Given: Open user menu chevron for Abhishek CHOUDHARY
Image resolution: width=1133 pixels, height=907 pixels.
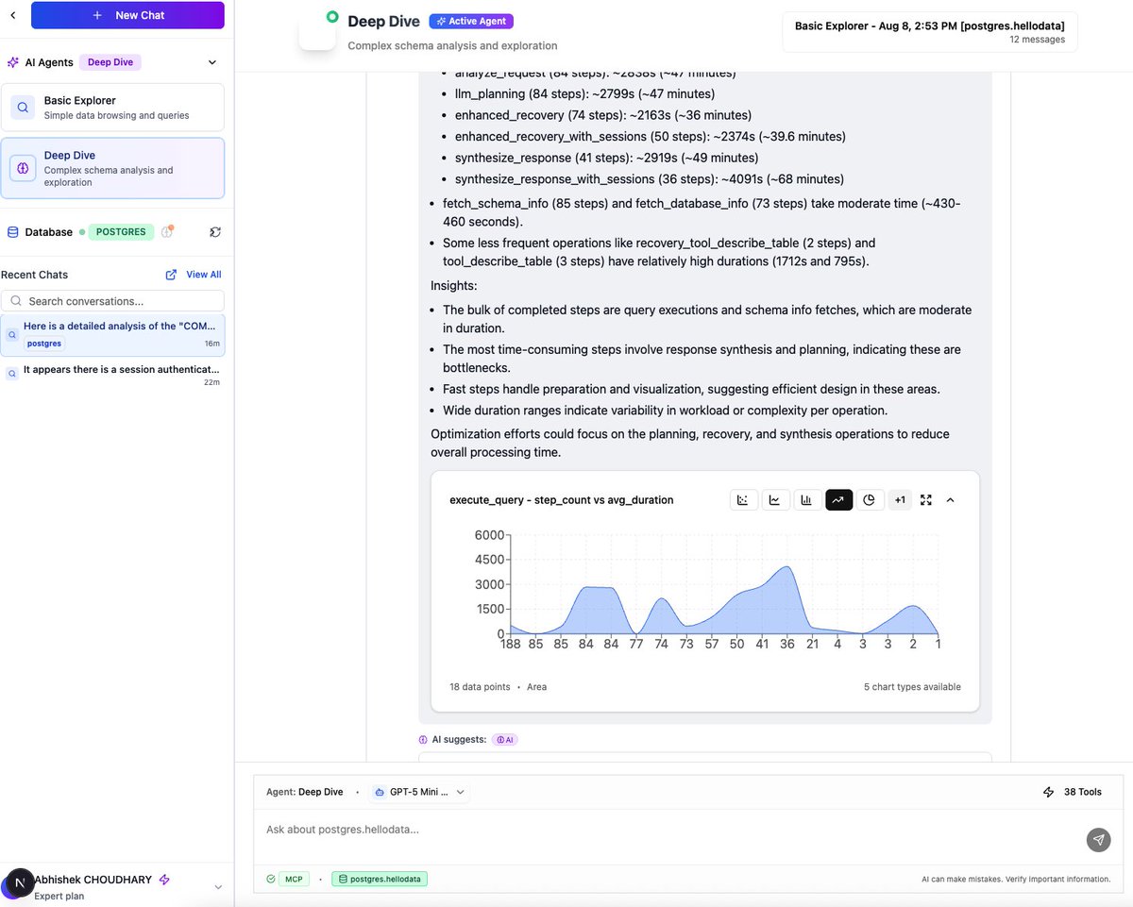Looking at the screenshot, I should click(219, 886).
